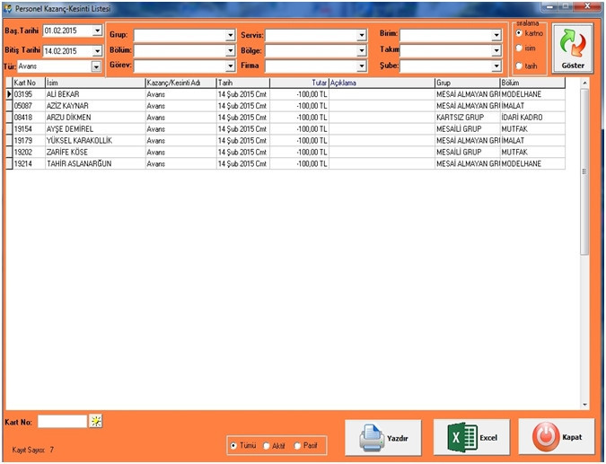Click the yellow star icon beside Kart No
The width and height of the screenshot is (606, 464).
[x=96, y=421]
